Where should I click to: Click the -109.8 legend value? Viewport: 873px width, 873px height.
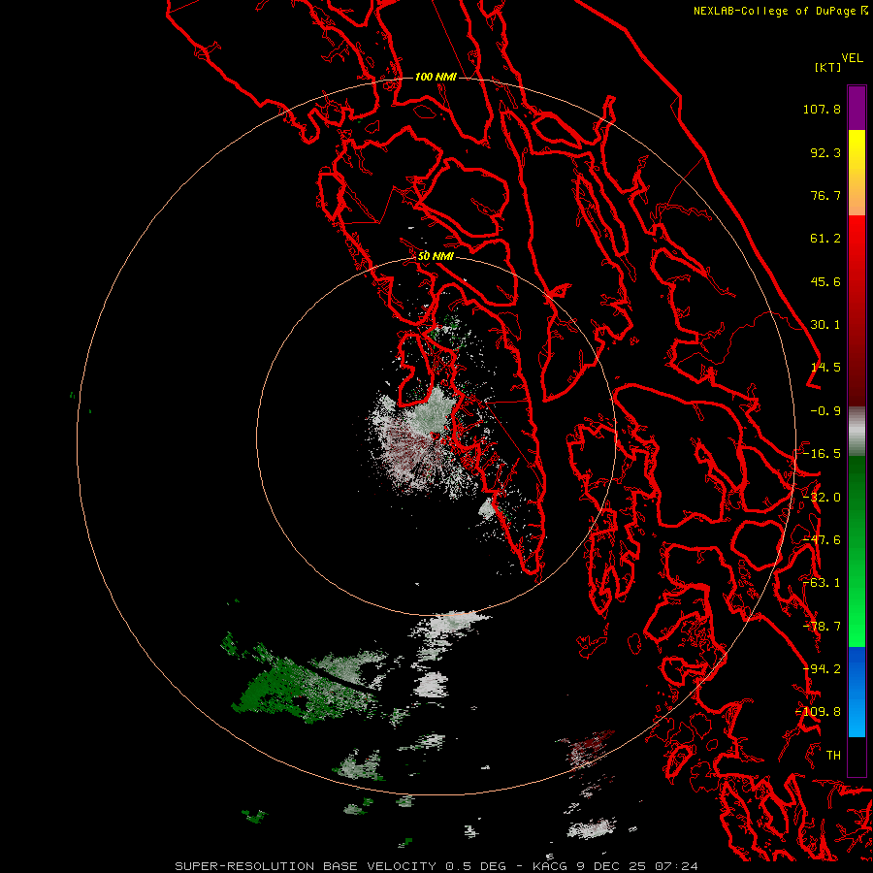[818, 712]
